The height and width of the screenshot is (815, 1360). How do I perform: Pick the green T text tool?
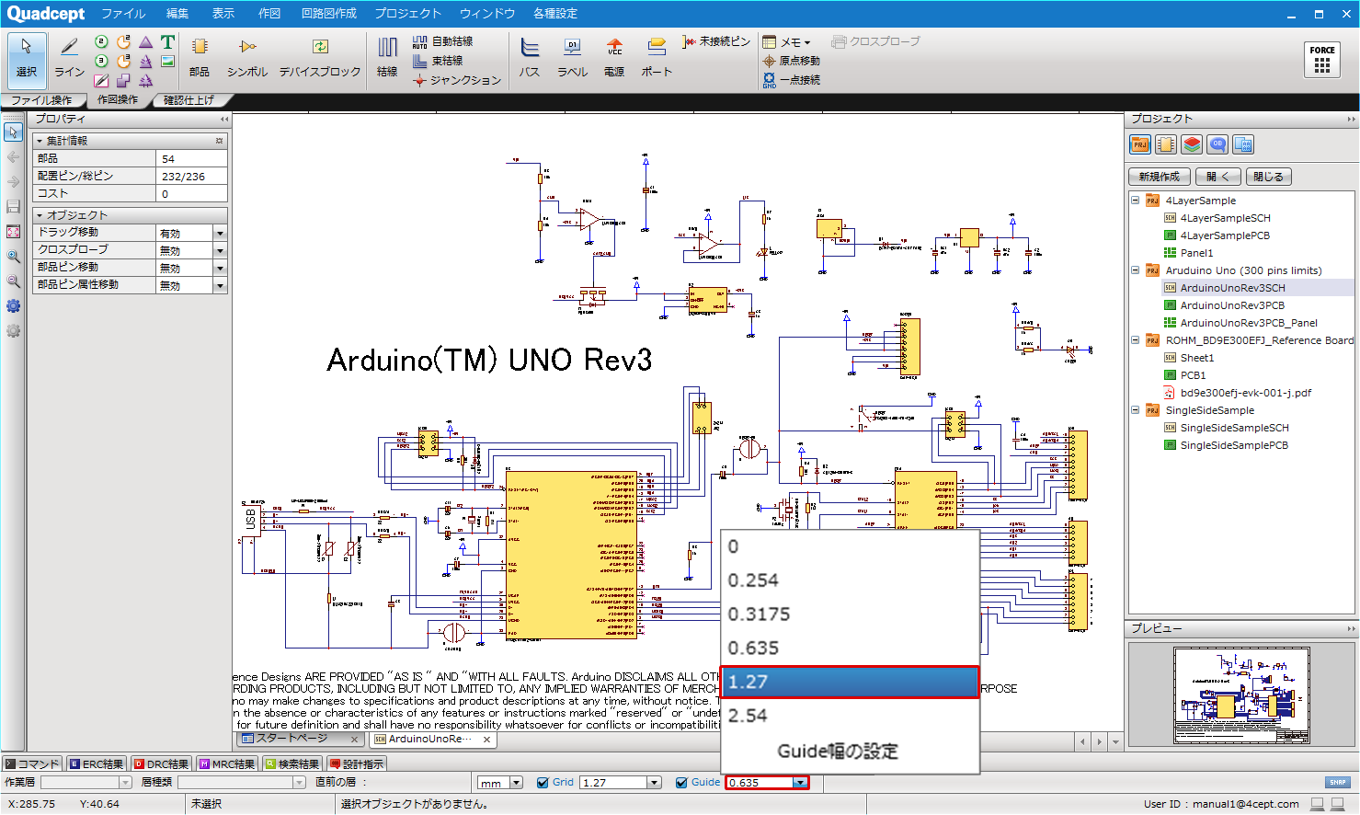click(x=167, y=42)
